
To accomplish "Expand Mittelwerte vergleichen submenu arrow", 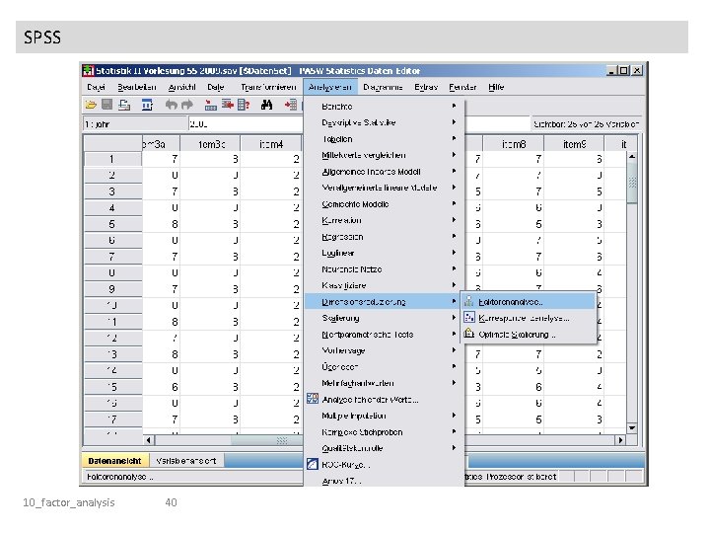I will [x=454, y=155].
